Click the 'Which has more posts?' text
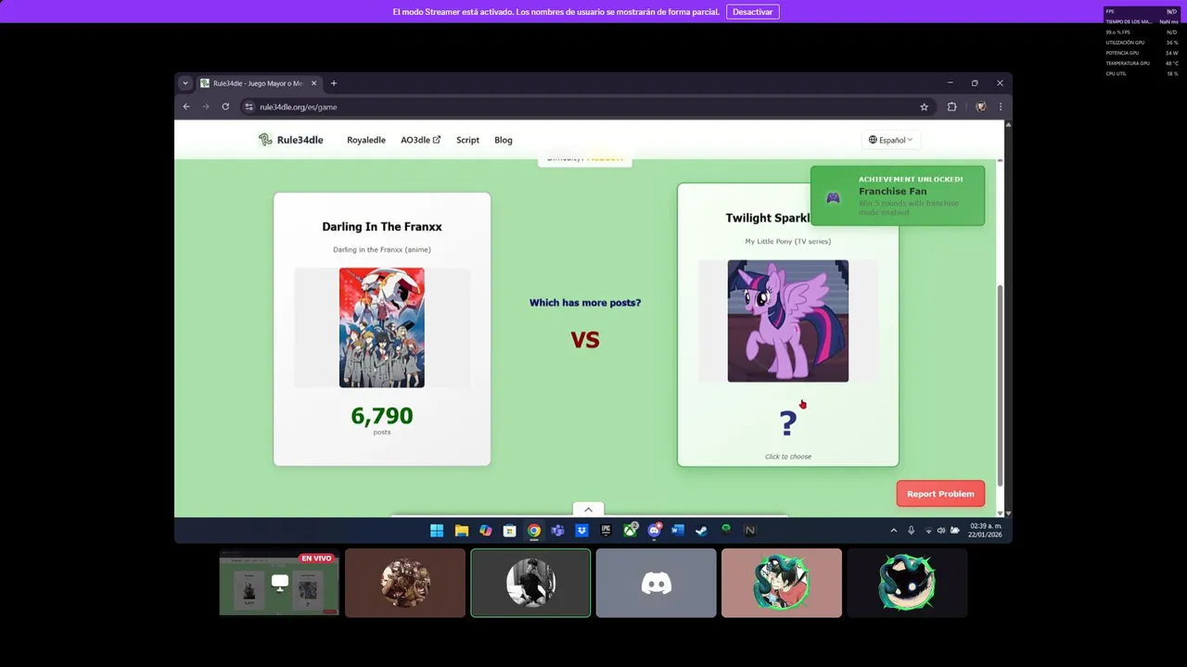 pos(585,303)
